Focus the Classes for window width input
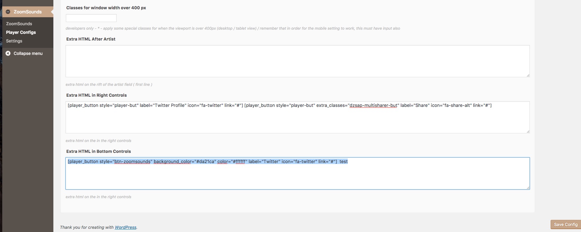The image size is (581, 232). pos(91,18)
